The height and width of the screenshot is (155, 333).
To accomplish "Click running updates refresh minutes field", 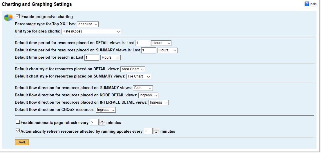I will [148, 131].
